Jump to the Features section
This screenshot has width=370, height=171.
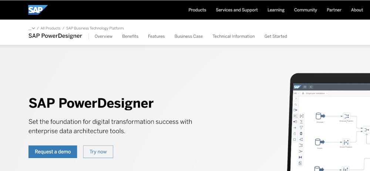click(156, 36)
